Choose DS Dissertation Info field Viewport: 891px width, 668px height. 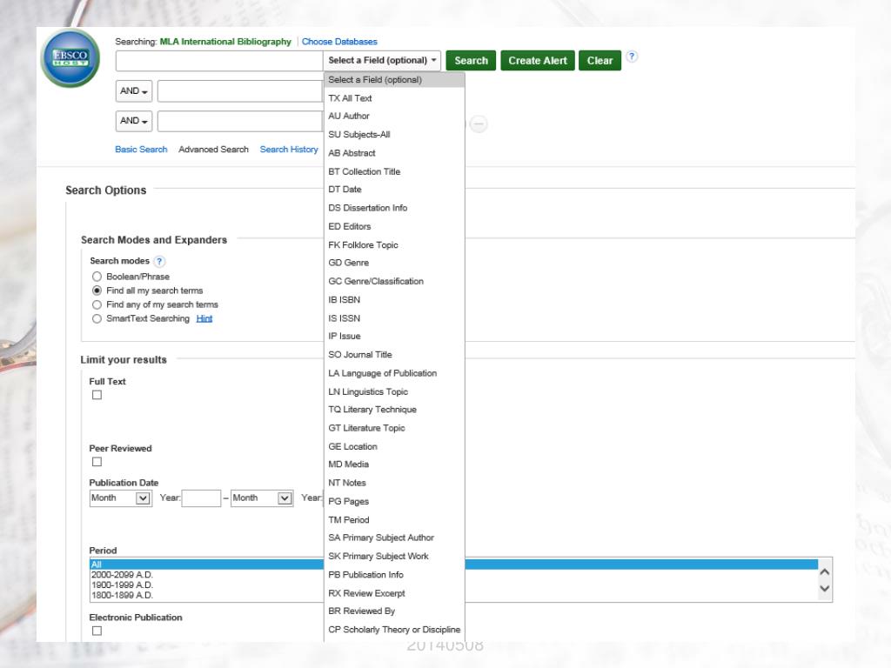[x=394, y=208]
